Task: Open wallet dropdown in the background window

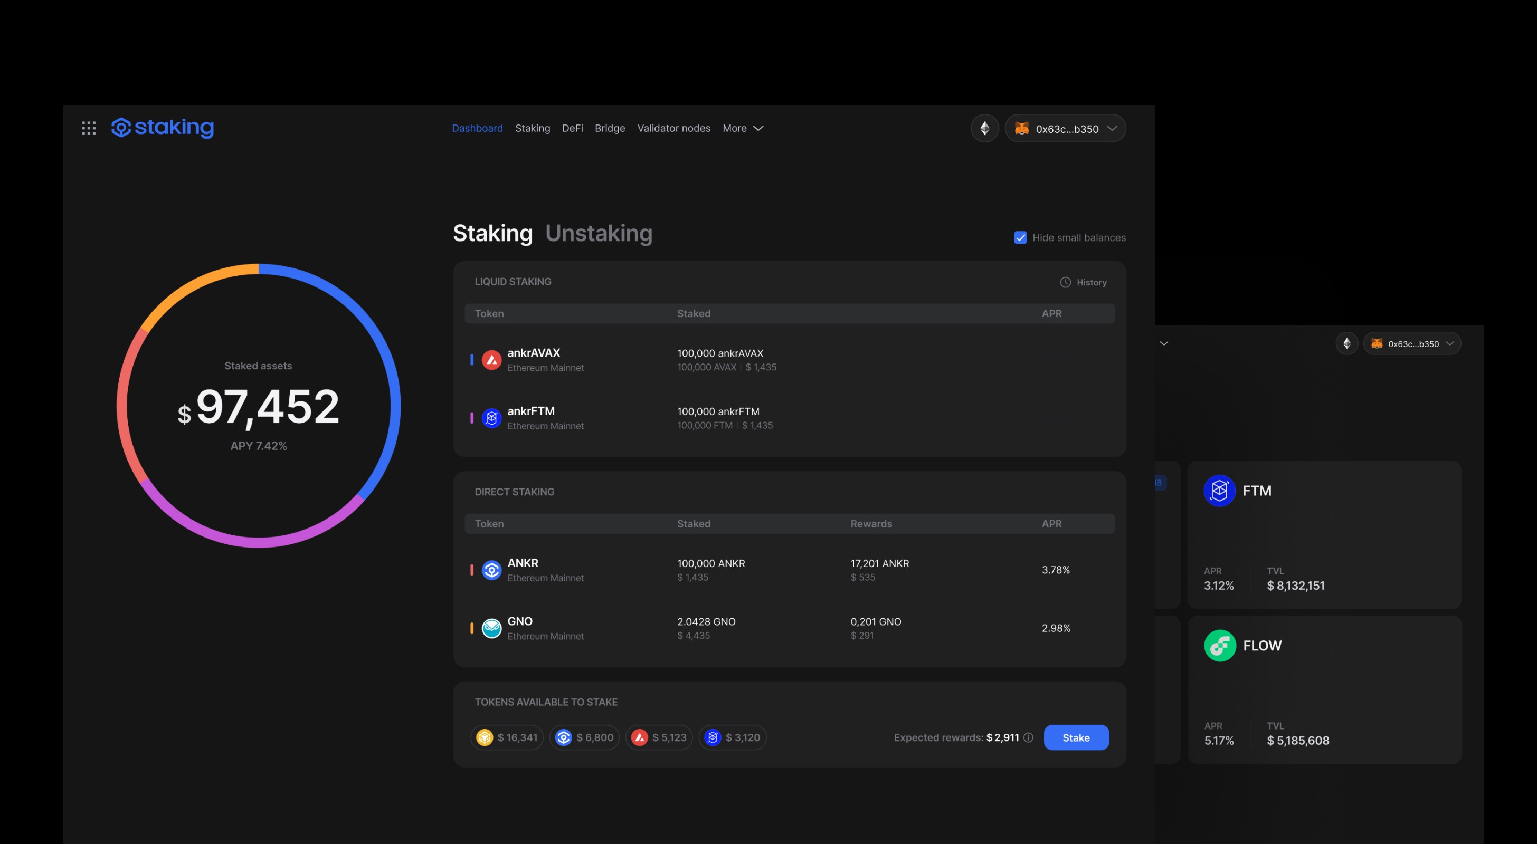Action: 1412,343
